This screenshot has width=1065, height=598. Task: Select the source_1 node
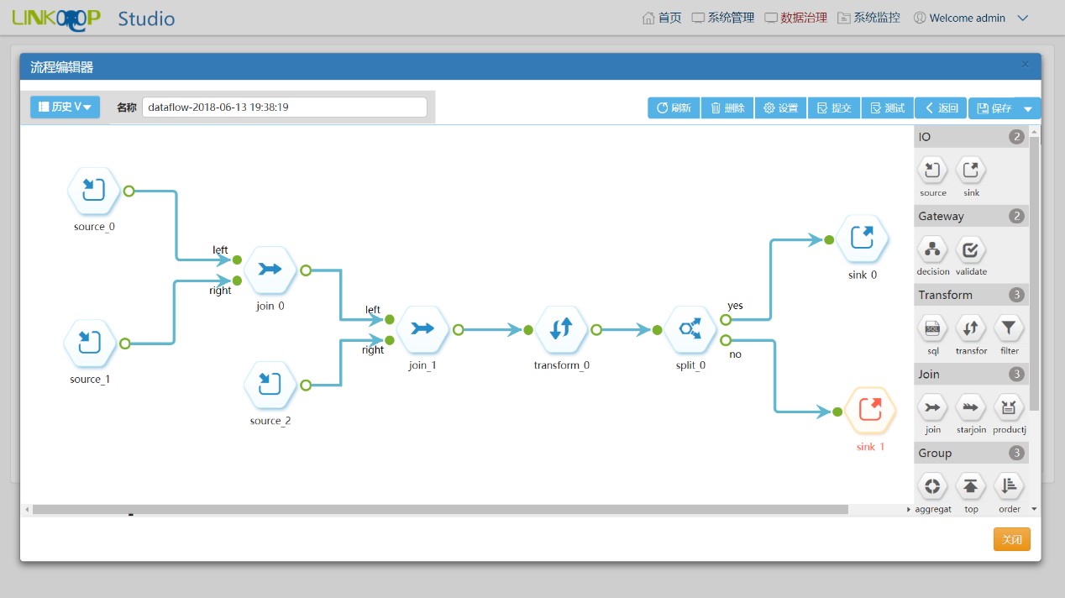(x=91, y=343)
